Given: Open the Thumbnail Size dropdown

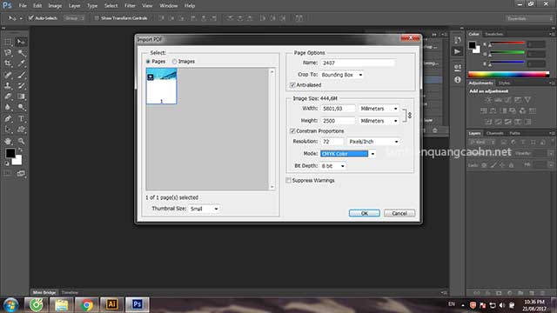Looking at the screenshot, I should tap(204, 209).
